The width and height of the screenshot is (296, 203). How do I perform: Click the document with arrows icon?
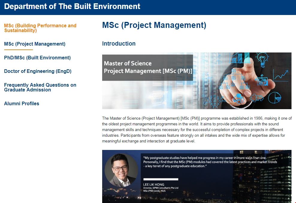click(263, 80)
